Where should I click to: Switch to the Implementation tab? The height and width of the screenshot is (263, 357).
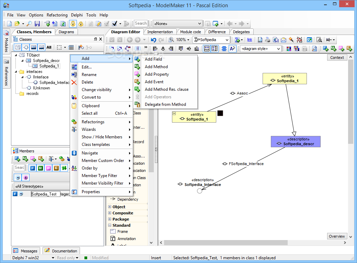click(x=160, y=32)
